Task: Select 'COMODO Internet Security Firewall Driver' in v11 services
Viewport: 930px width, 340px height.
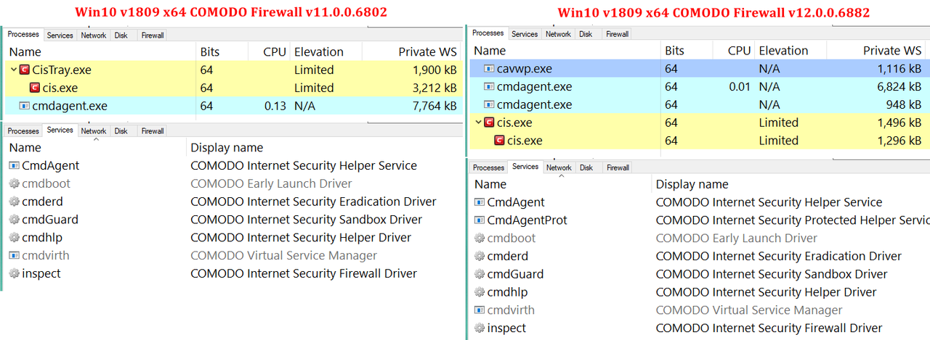Action: point(304,273)
